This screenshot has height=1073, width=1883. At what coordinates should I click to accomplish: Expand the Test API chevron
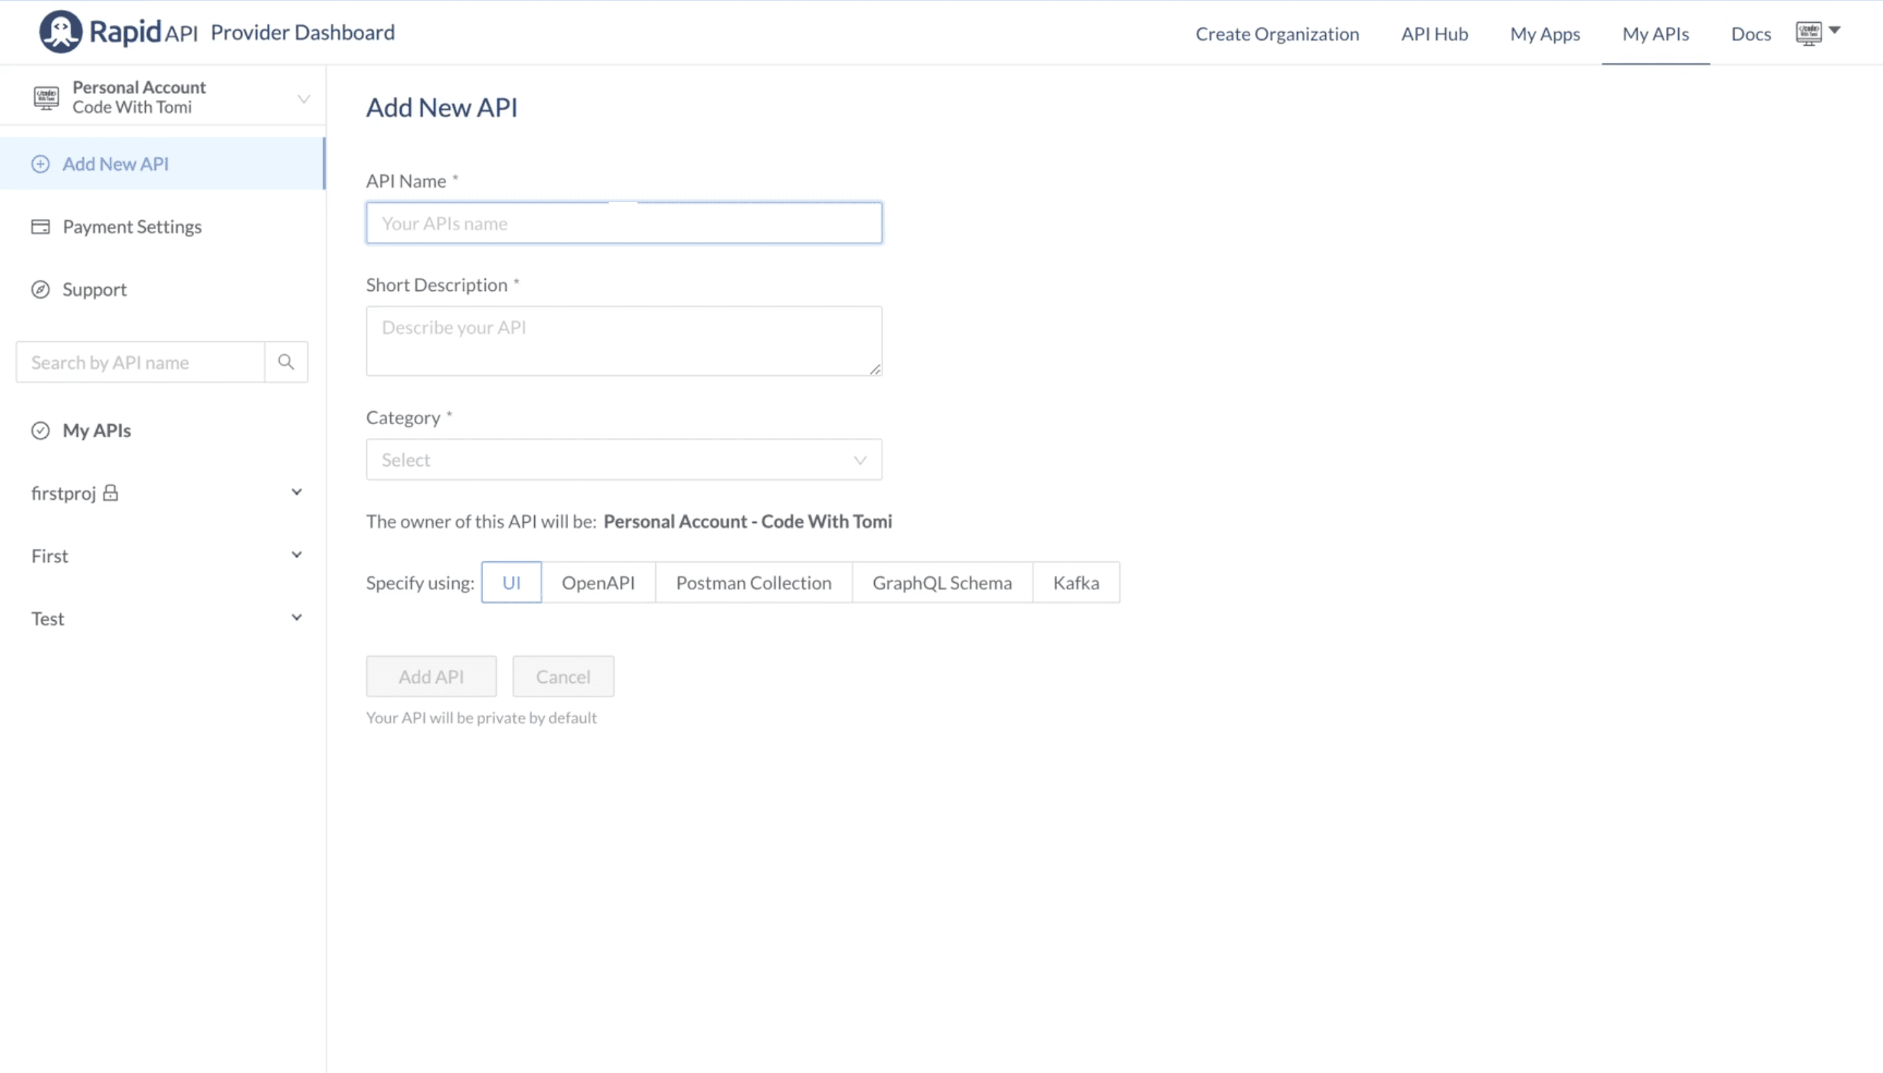(296, 618)
